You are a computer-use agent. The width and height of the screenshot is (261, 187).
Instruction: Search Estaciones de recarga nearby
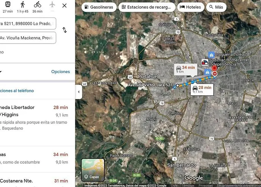147,7
